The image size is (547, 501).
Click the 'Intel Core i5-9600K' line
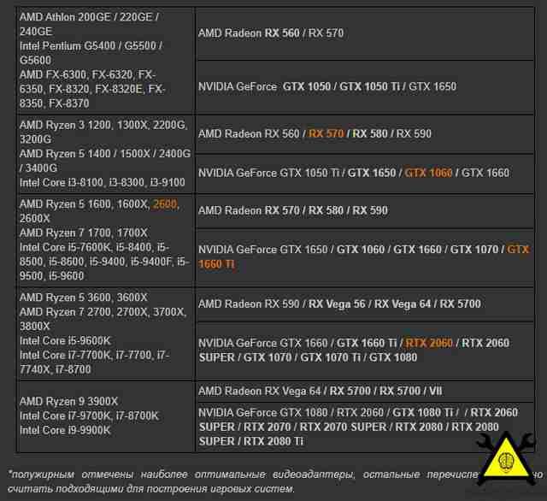tap(65, 340)
